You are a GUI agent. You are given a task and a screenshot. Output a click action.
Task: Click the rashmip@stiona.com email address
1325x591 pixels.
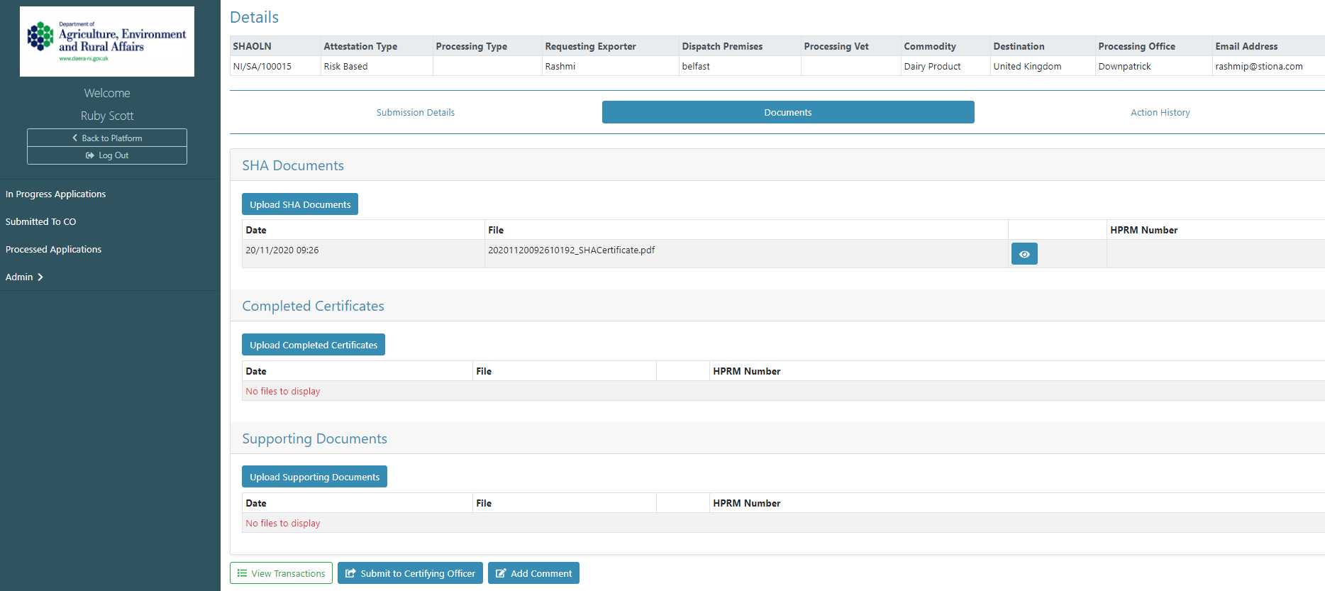[1258, 67]
